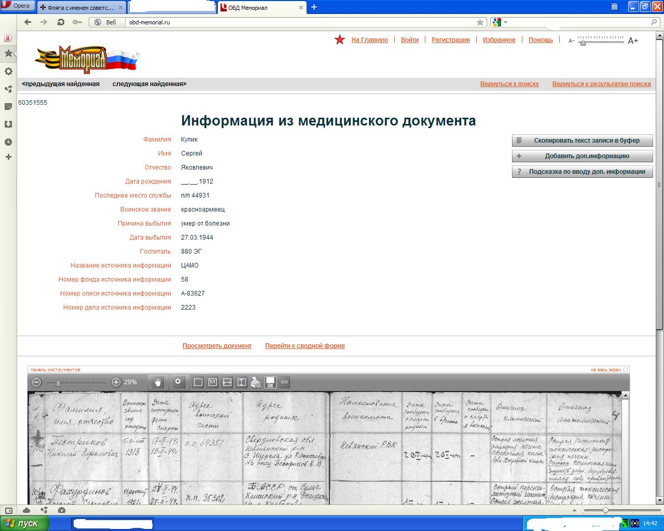664x531 pixels.
Task: Toggle the 'на весь экран' fullscreen checkbox
Action: coord(626,370)
